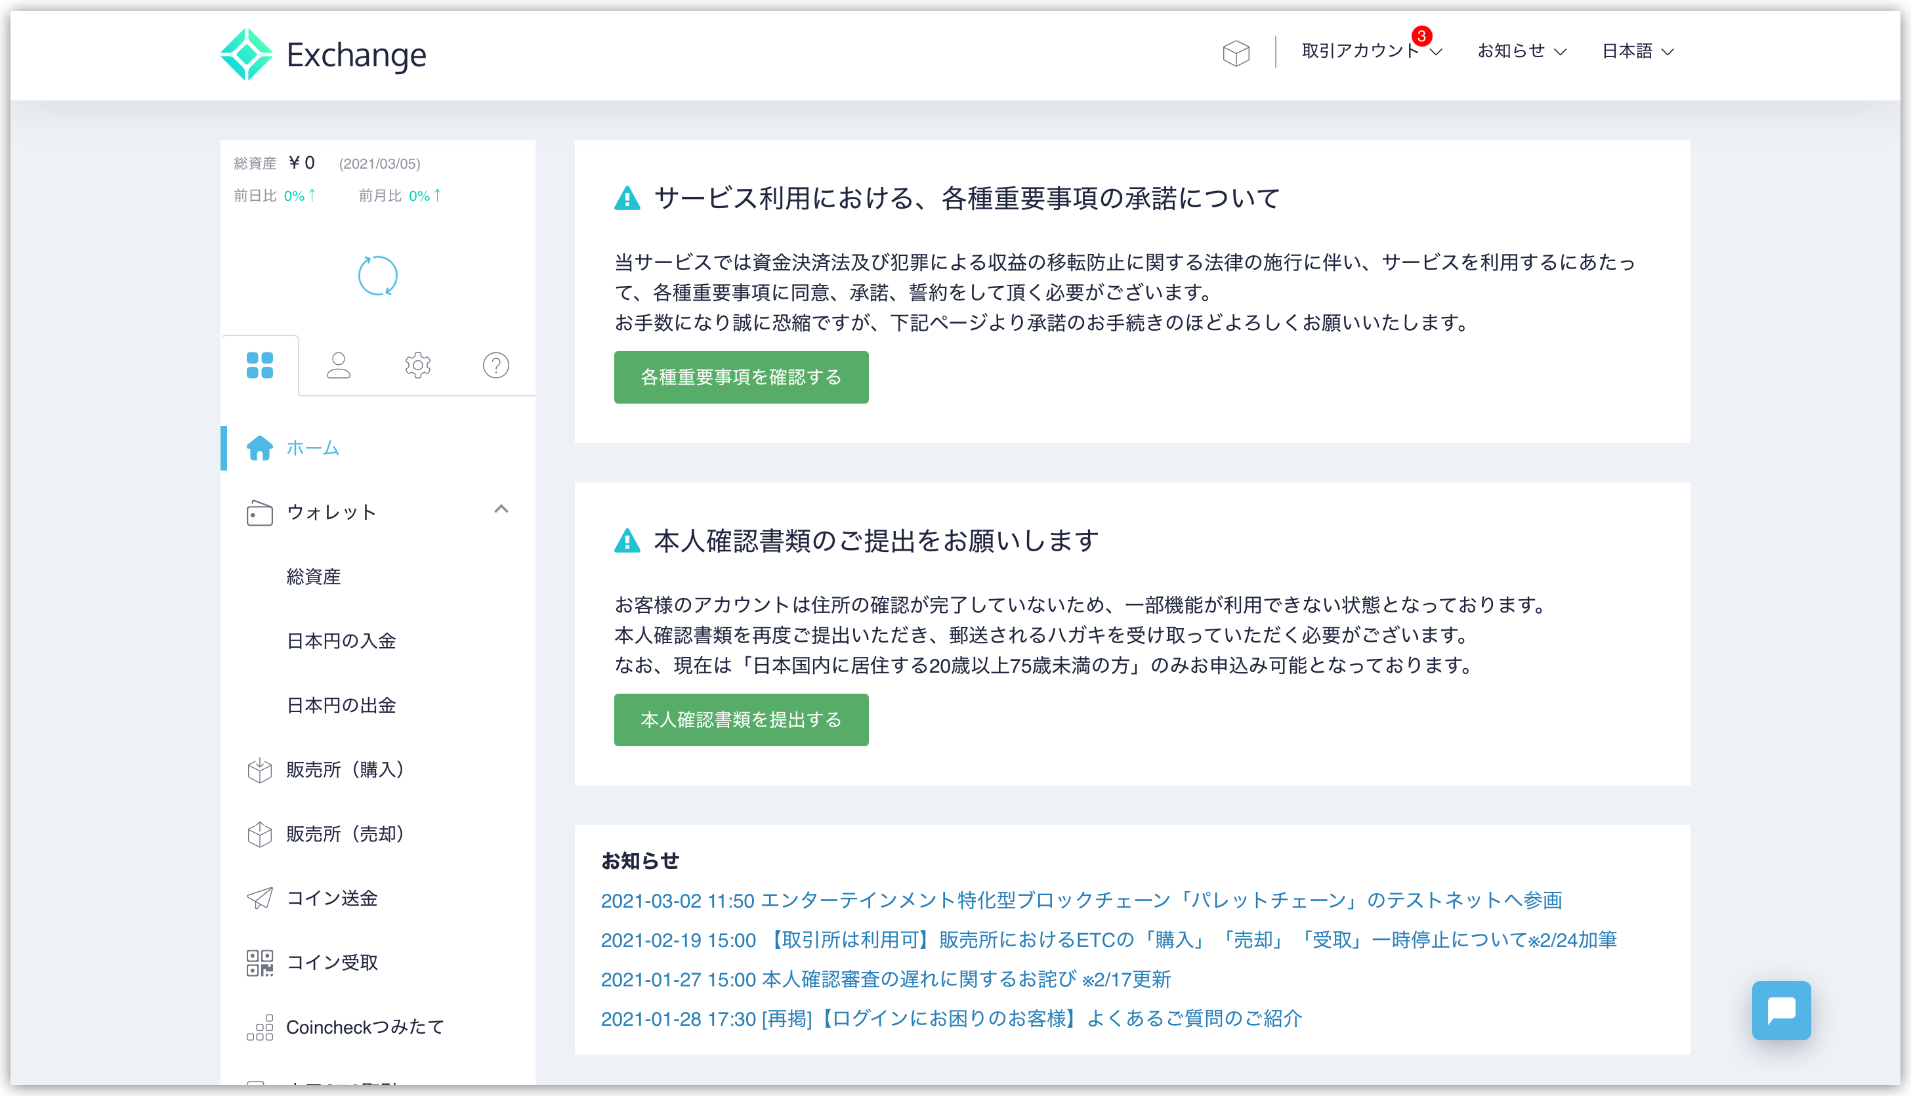The width and height of the screenshot is (1911, 1096).
Task: Click the cube icon in the top header
Action: coord(1236,53)
